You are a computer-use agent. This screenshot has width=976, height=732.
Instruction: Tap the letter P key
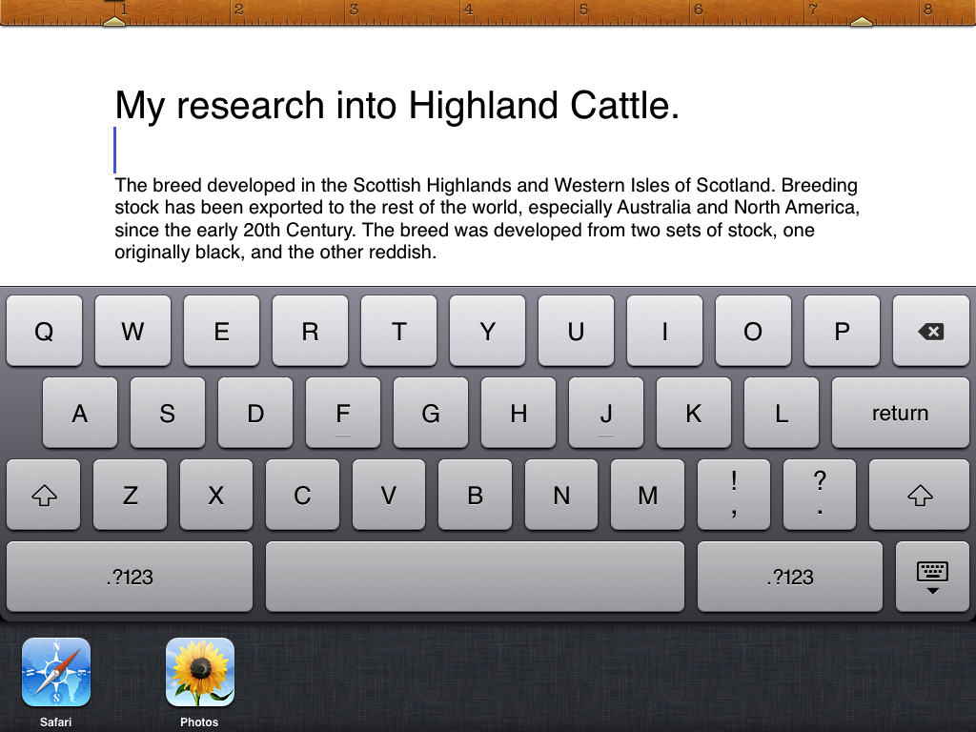842,331
